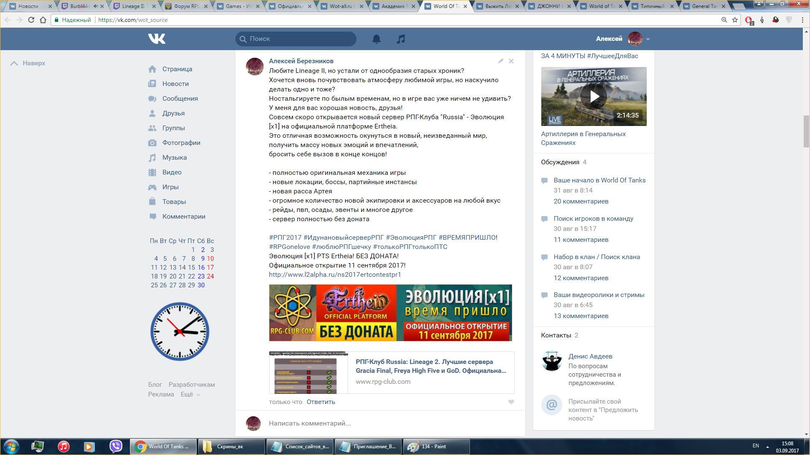Click the Видео film icon
The image size is (810, 455).
(x=152, y=172)
